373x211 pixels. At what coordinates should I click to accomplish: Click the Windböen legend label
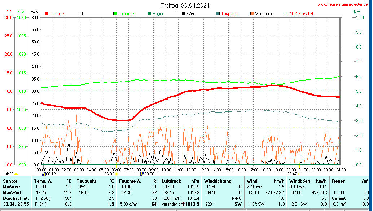[x=264, y=14]
